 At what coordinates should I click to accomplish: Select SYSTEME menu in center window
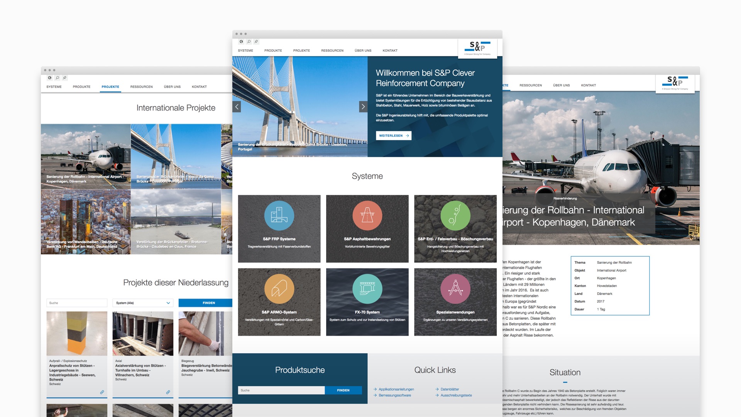245,51
